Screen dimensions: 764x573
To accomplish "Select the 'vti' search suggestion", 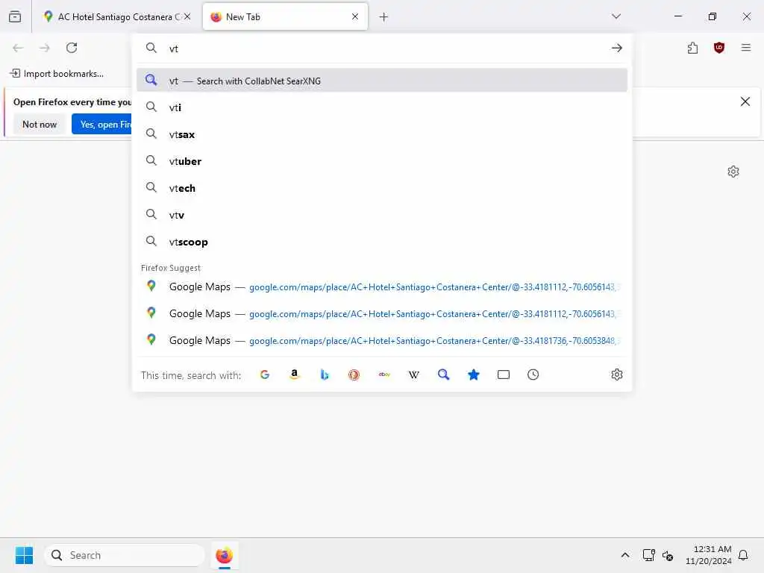I will pos(382,107).
